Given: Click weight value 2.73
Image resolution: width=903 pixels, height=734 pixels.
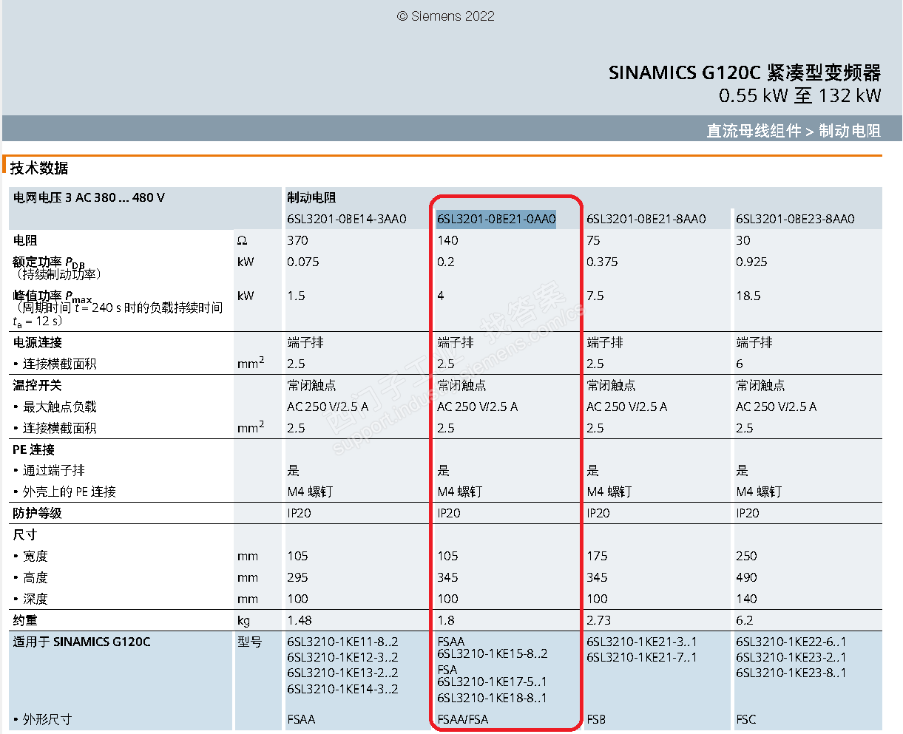Looking at the screenshot, I should click(x=598, y=620).
